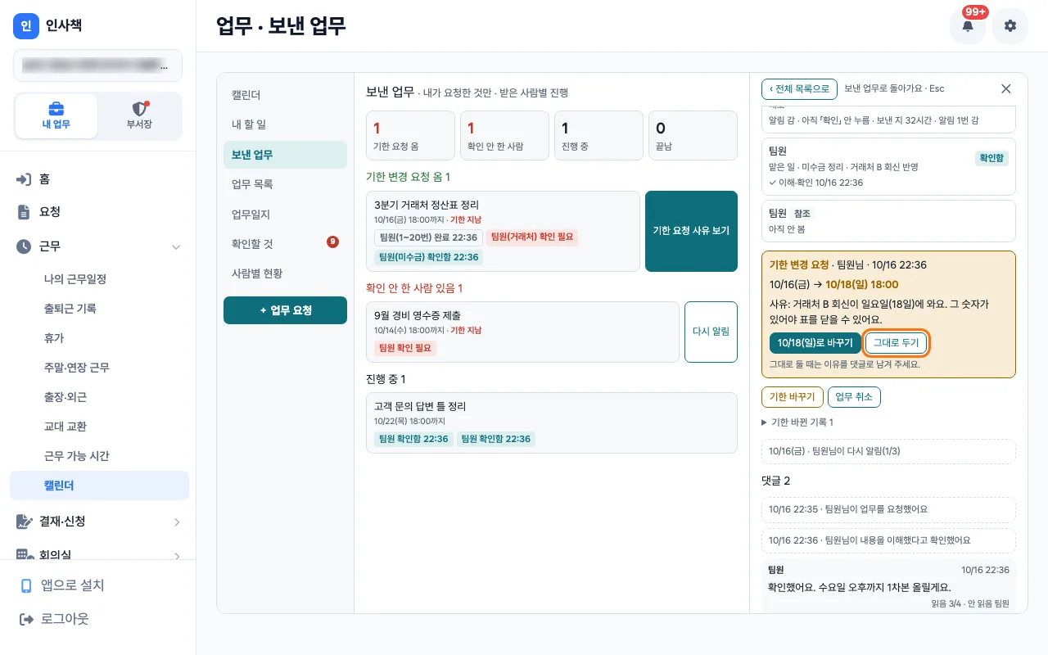Click 그대로 두기 button
Viewport: 1048px width, 655px height.
point(896,343)
